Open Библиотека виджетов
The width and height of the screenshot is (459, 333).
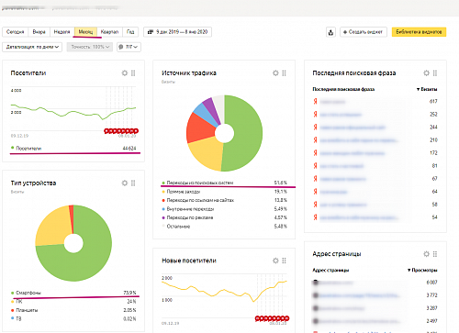click(419, 32)
